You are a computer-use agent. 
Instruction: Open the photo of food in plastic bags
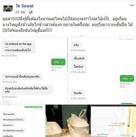[68, 121]
